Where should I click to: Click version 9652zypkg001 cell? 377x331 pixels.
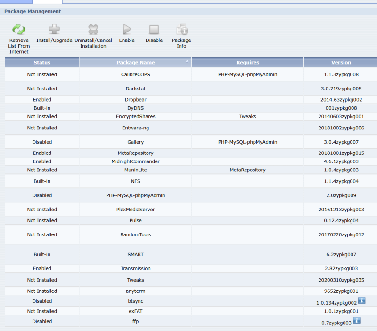click(341, 291)
